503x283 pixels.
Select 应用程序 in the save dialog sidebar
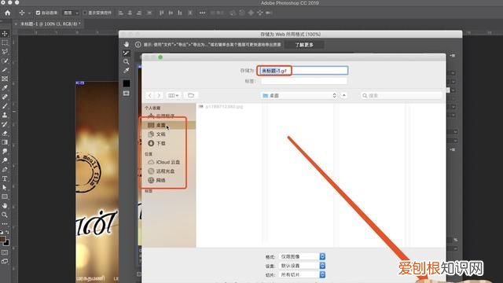point(169,116)
